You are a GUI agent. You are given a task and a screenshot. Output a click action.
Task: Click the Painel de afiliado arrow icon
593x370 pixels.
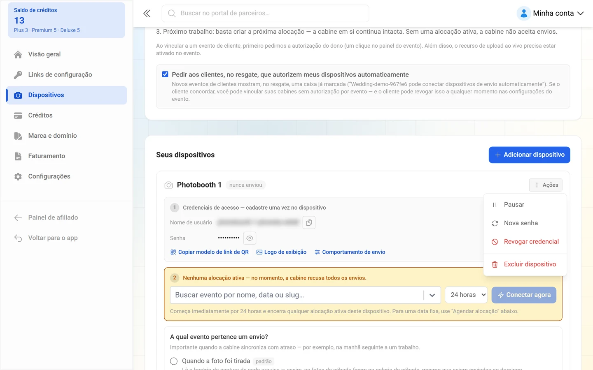(18, 218)
